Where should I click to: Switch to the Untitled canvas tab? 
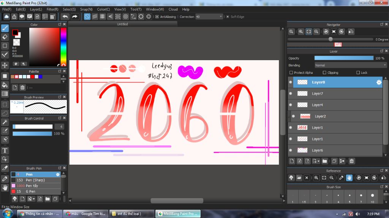[123, 24]
